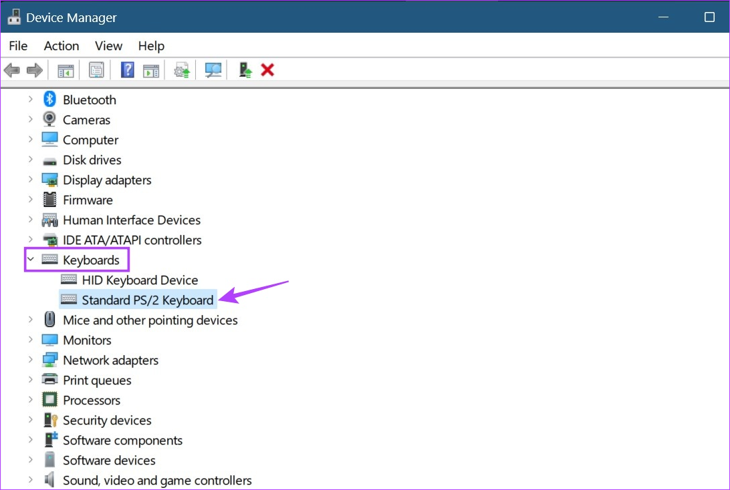
Task: Click the Display adapters icon
Action: 50,180
